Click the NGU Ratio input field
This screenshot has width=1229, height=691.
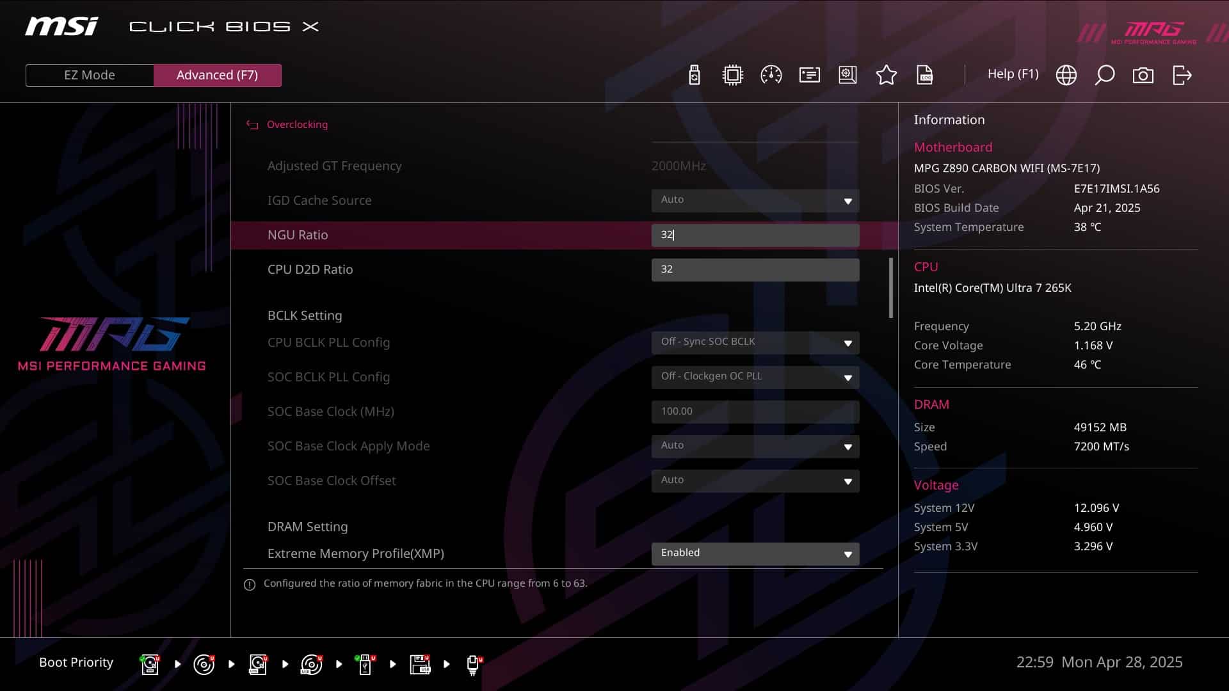click(755, 235)
